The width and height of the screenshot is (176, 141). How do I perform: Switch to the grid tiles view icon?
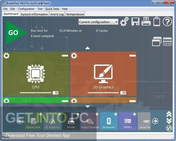coord(167,42)
